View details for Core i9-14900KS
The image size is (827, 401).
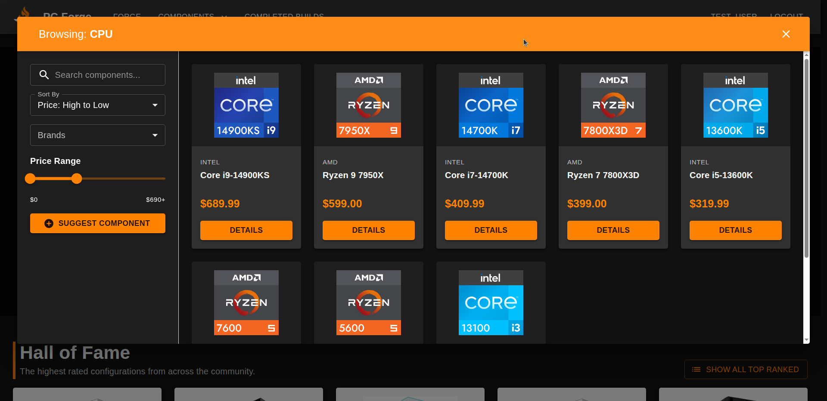(x=246, y=230)
